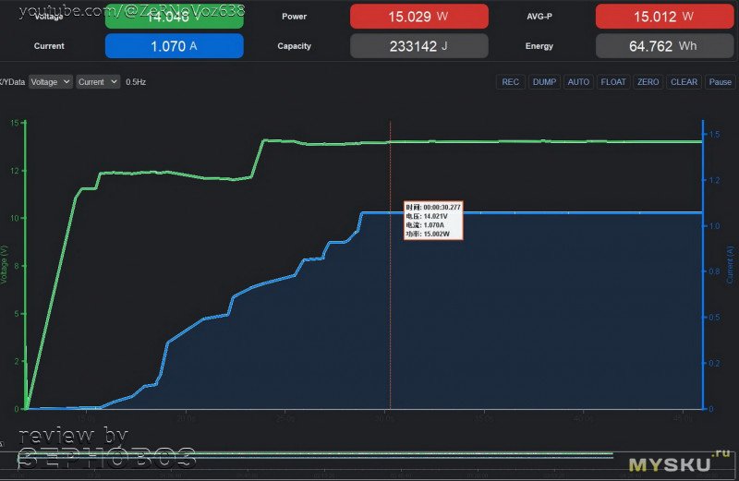This screenshot has height=481, width=739.
Task: Click the 0.5Hz sample rate label
Action: 136,82
